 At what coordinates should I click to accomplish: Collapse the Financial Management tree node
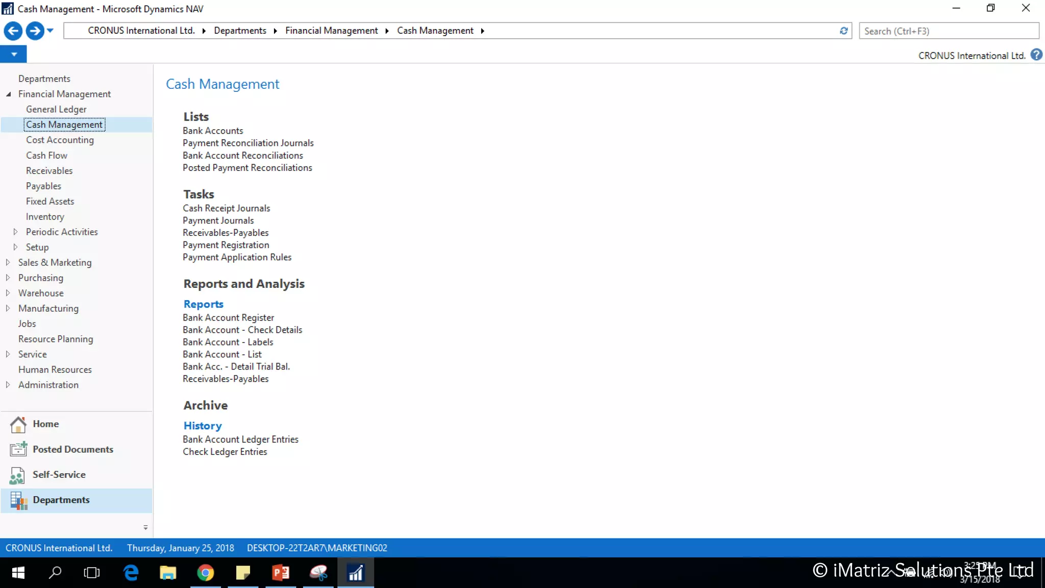tap(8, 94)
